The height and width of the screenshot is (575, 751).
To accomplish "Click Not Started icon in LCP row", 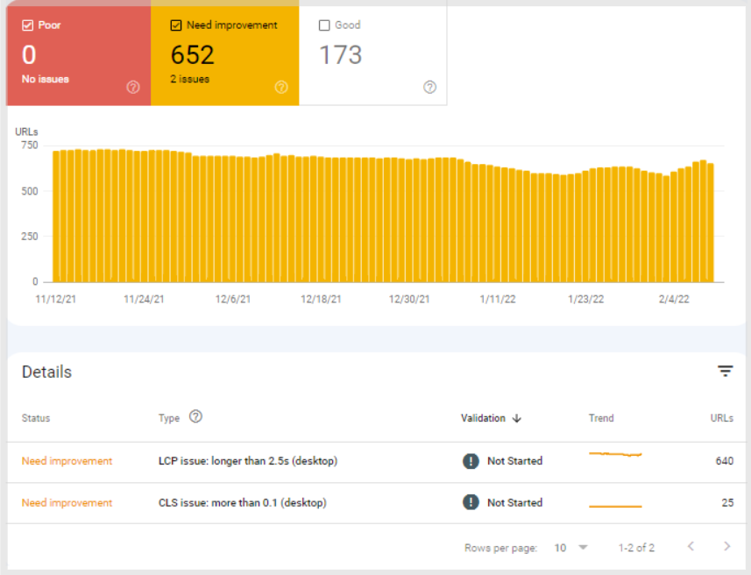I will coord(471,461).
